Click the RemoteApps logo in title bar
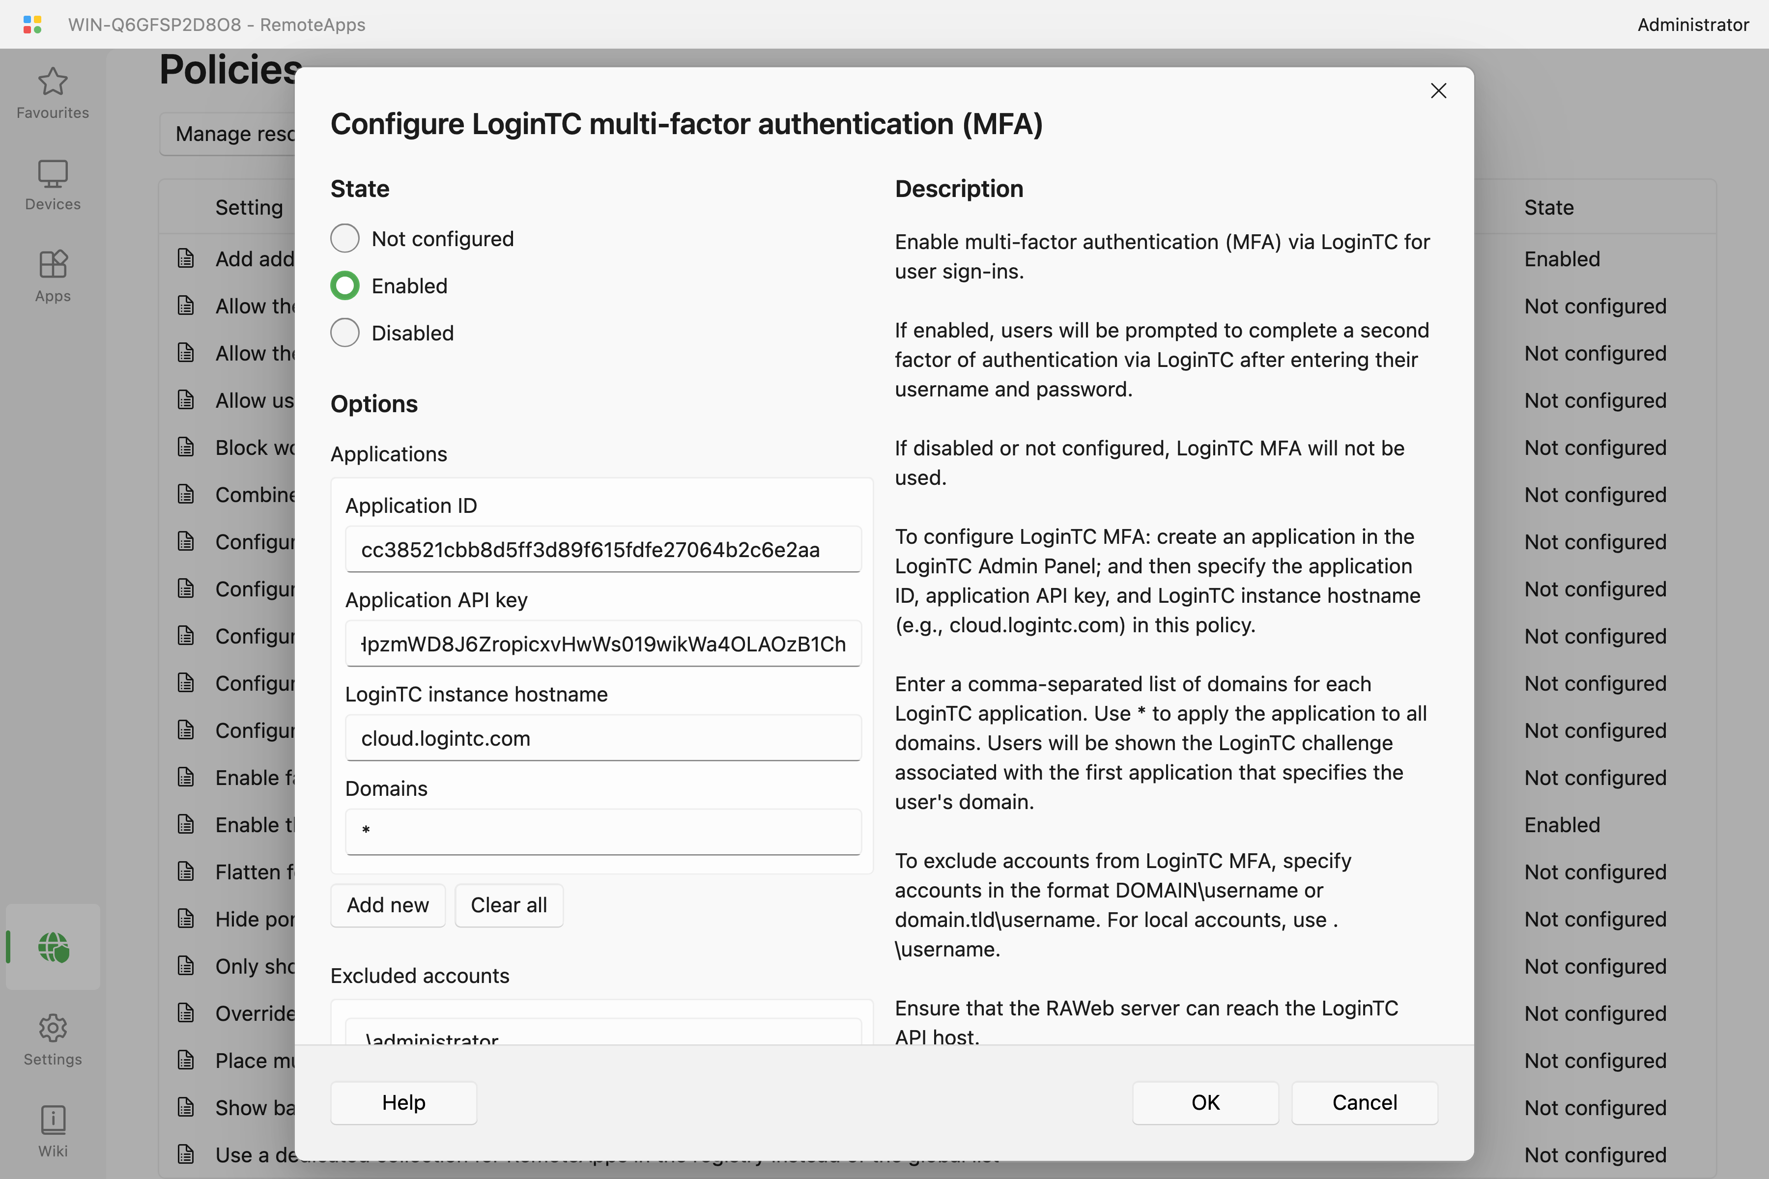This screenshot has height=1179, width=1769. [x=32, y=25]
